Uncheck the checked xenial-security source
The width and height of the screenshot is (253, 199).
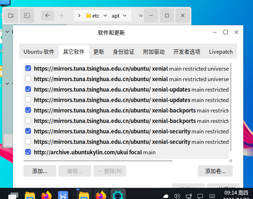pyautogui.click(x=28, y=131)
